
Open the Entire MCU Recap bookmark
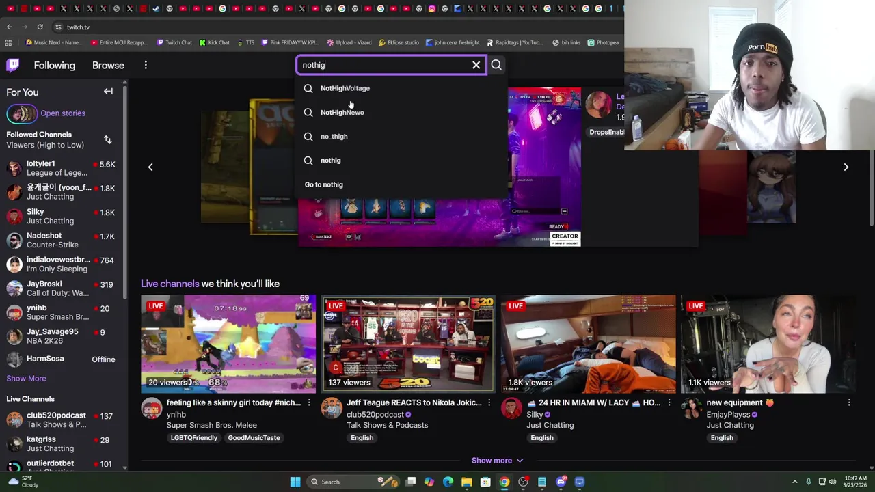[x=119, y=42]
